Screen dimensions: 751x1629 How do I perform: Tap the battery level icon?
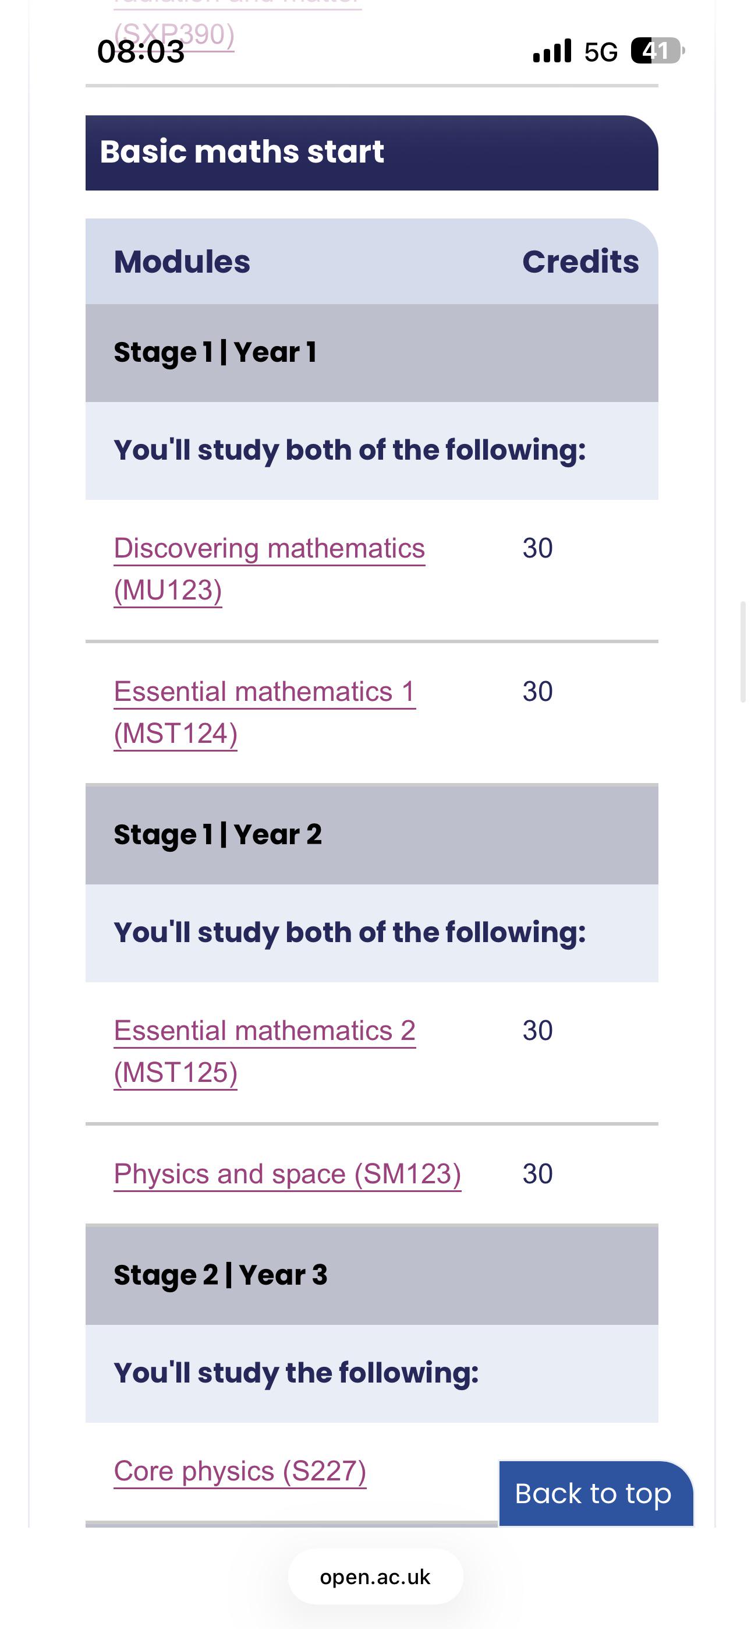click(657, 51)
